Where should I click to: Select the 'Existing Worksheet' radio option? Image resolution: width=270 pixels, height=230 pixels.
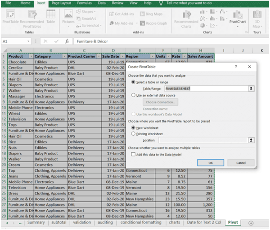[133, 134]
